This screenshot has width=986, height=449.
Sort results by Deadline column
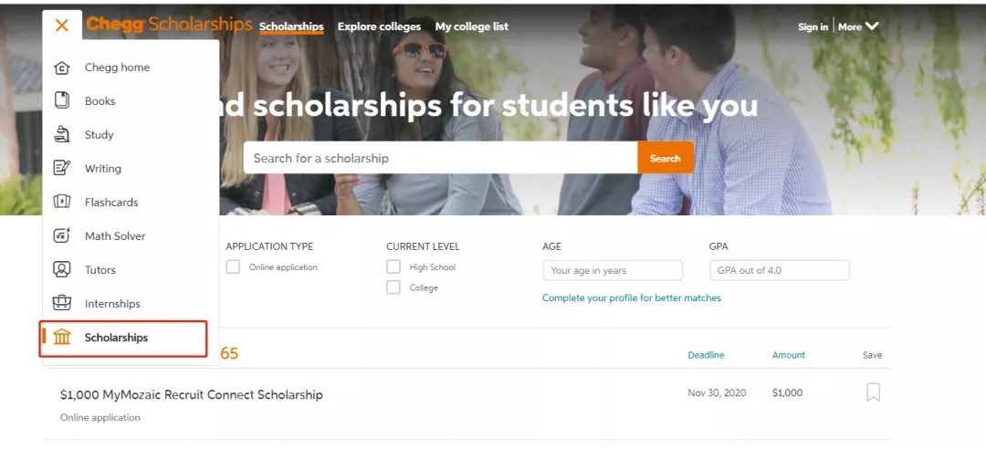[x=706, y=355]
